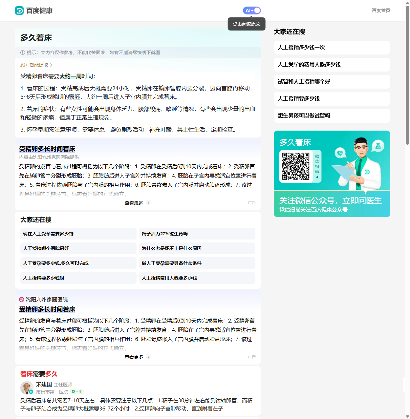Expand second 查看更多 below hospital article
This screenshot has width=410, height=419.
click(137, 357)
